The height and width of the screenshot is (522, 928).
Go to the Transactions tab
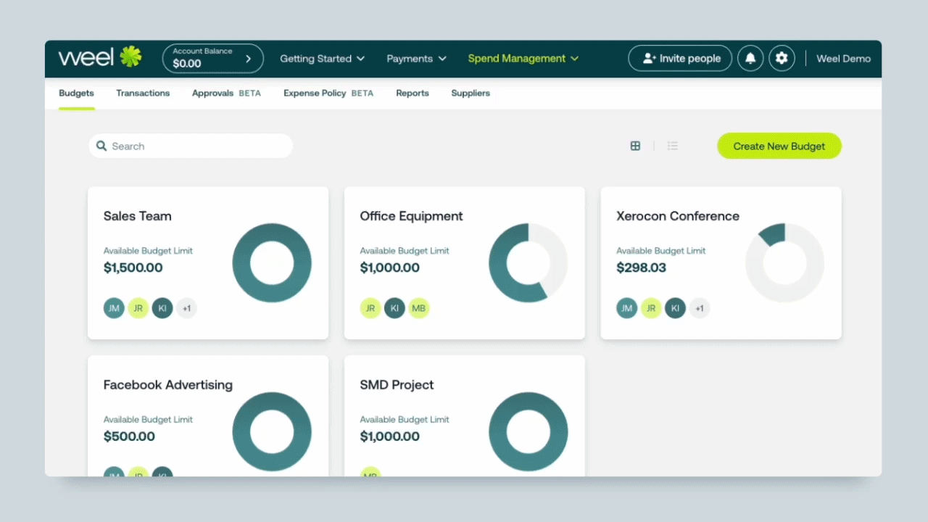[x=143, y=93]
